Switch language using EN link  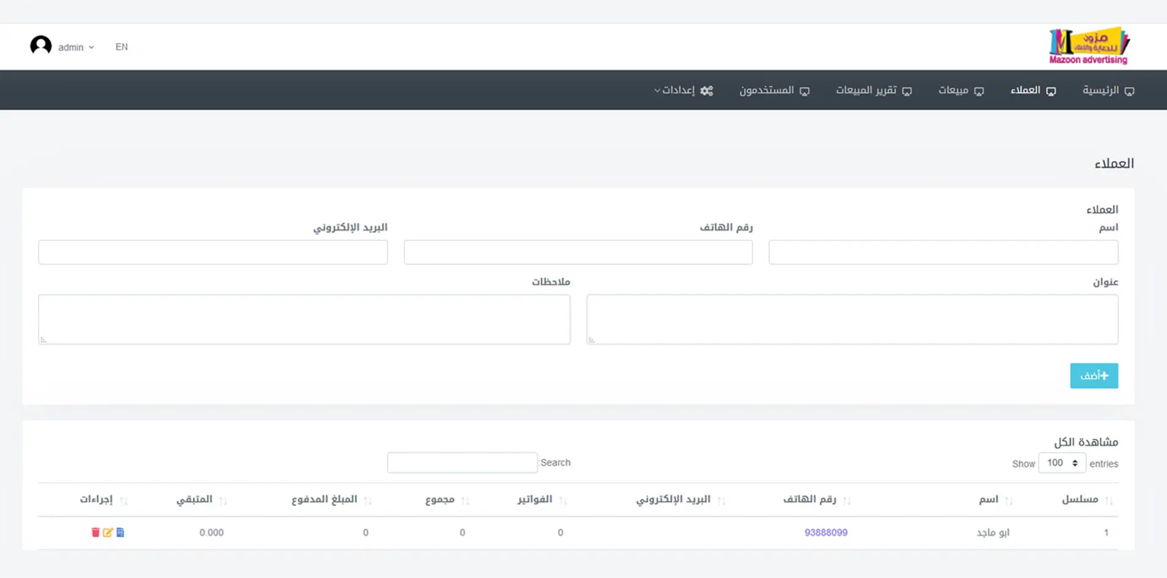pos(122,47)
